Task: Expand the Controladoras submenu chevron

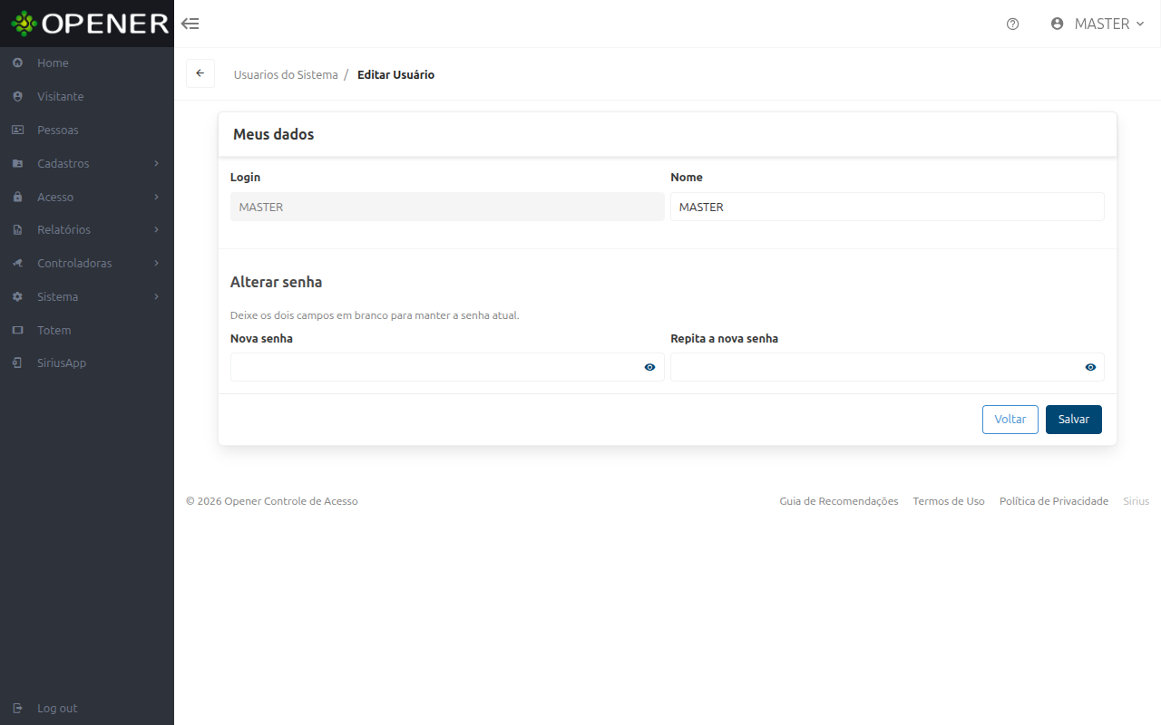Action: click(157, 263)
